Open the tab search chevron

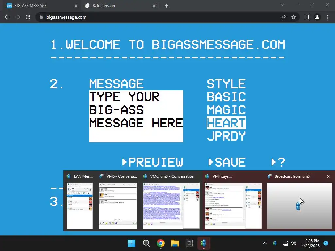click(x=282, y=5)
